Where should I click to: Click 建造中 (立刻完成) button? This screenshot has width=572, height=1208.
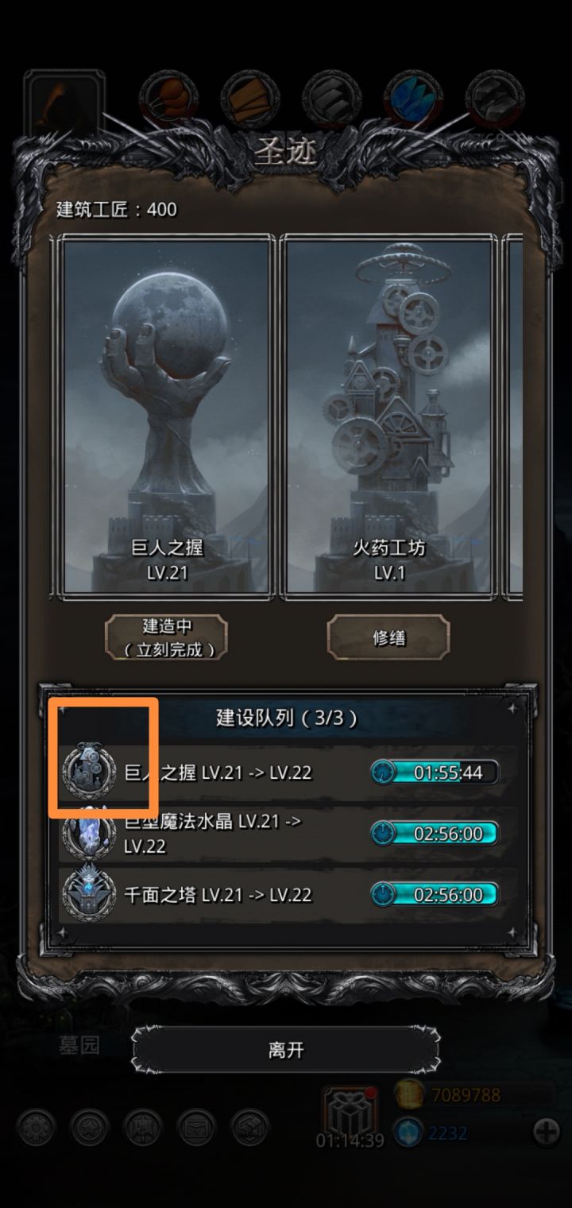[167, 637]
